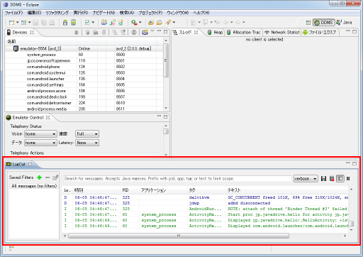
Task: Switch to the Network Statistics tab
Action: (281, 33)
